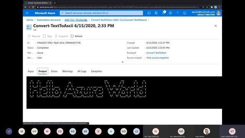Image resolution: width=245 pixels, height=138 pixels.
Task: Select participant tile MŠ
Action: coord(181,131)
